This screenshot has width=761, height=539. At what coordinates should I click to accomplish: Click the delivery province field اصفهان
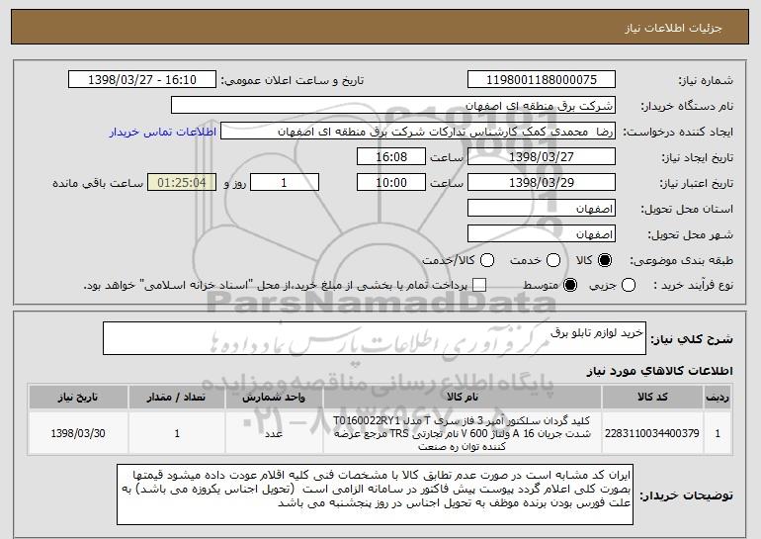pos(542,209)
